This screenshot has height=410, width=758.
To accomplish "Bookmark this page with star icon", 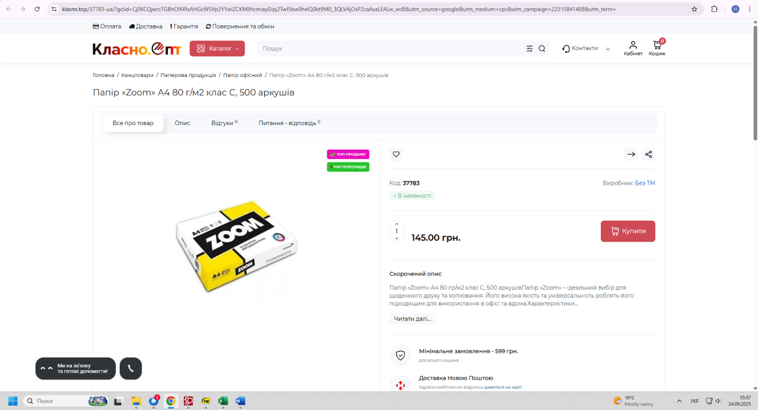I will 694,9.
